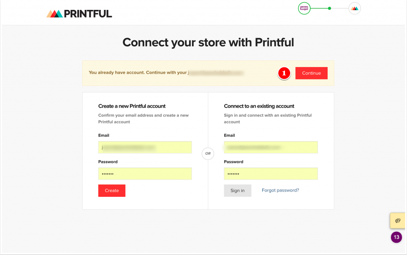Click the OR divider circle
Image resolution: width=407 pixels, height=255 pixels.
208,153
